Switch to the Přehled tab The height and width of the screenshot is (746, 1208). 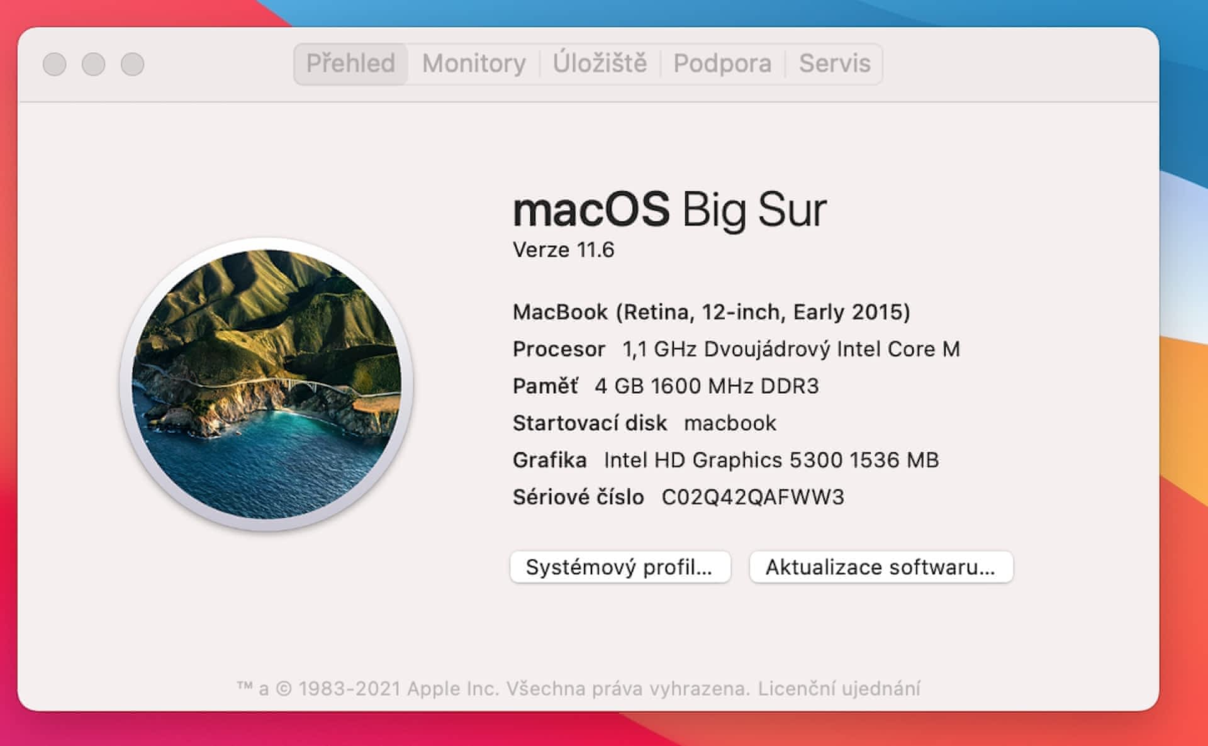pyautogui.click(x=350, y=64)
